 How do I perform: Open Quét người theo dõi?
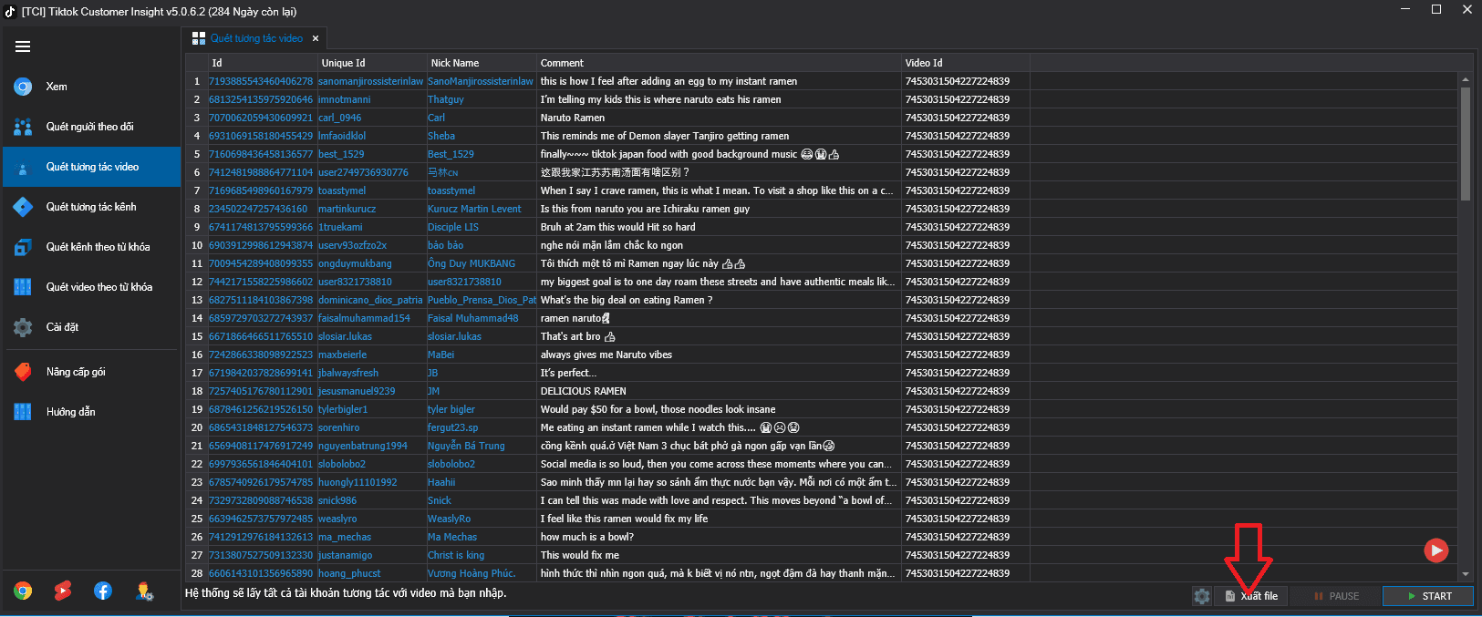pyautogui.click(x=91, y=127)
